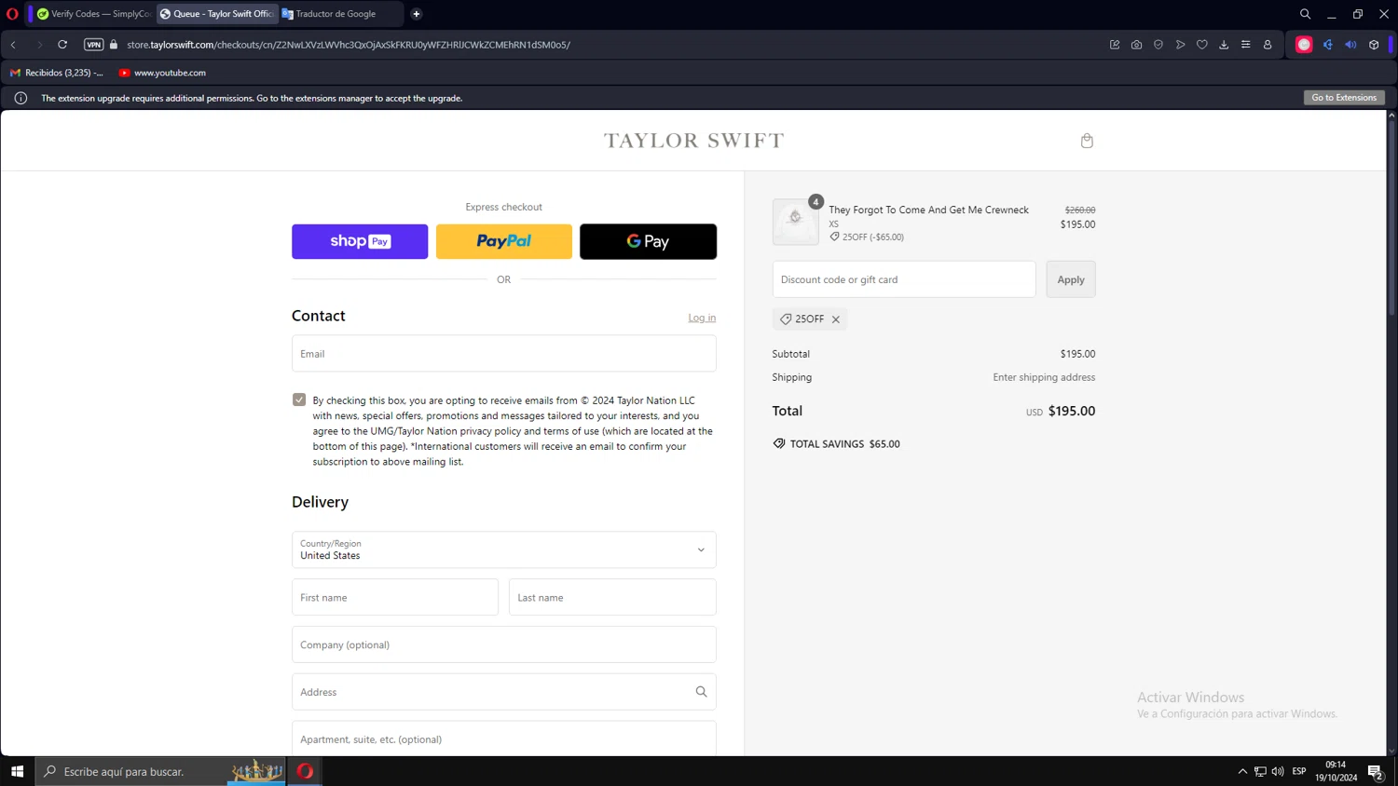This screenshot has height=786, width=1398.
Task: Open the profile account icon
Action: pyautogui.click(x=1268, y=45)
